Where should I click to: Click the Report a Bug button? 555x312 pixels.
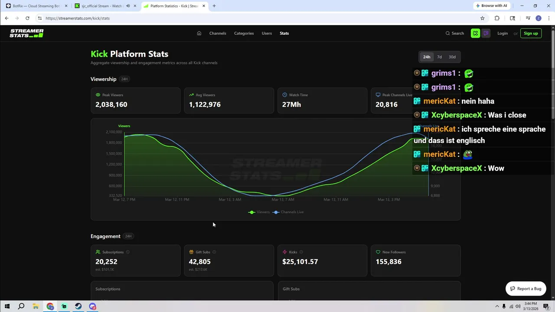[526, 289]
